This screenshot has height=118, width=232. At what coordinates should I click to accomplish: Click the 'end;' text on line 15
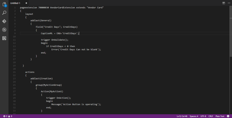pos(44,53)
